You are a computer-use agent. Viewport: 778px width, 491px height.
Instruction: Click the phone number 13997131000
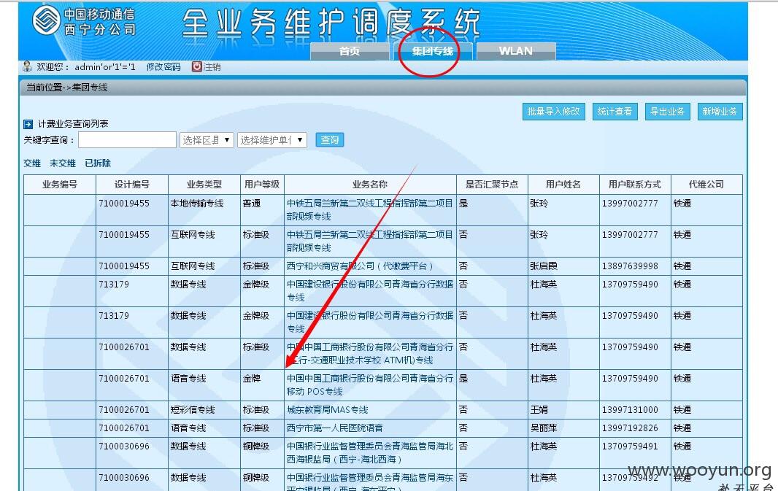[x=630, y=410]
